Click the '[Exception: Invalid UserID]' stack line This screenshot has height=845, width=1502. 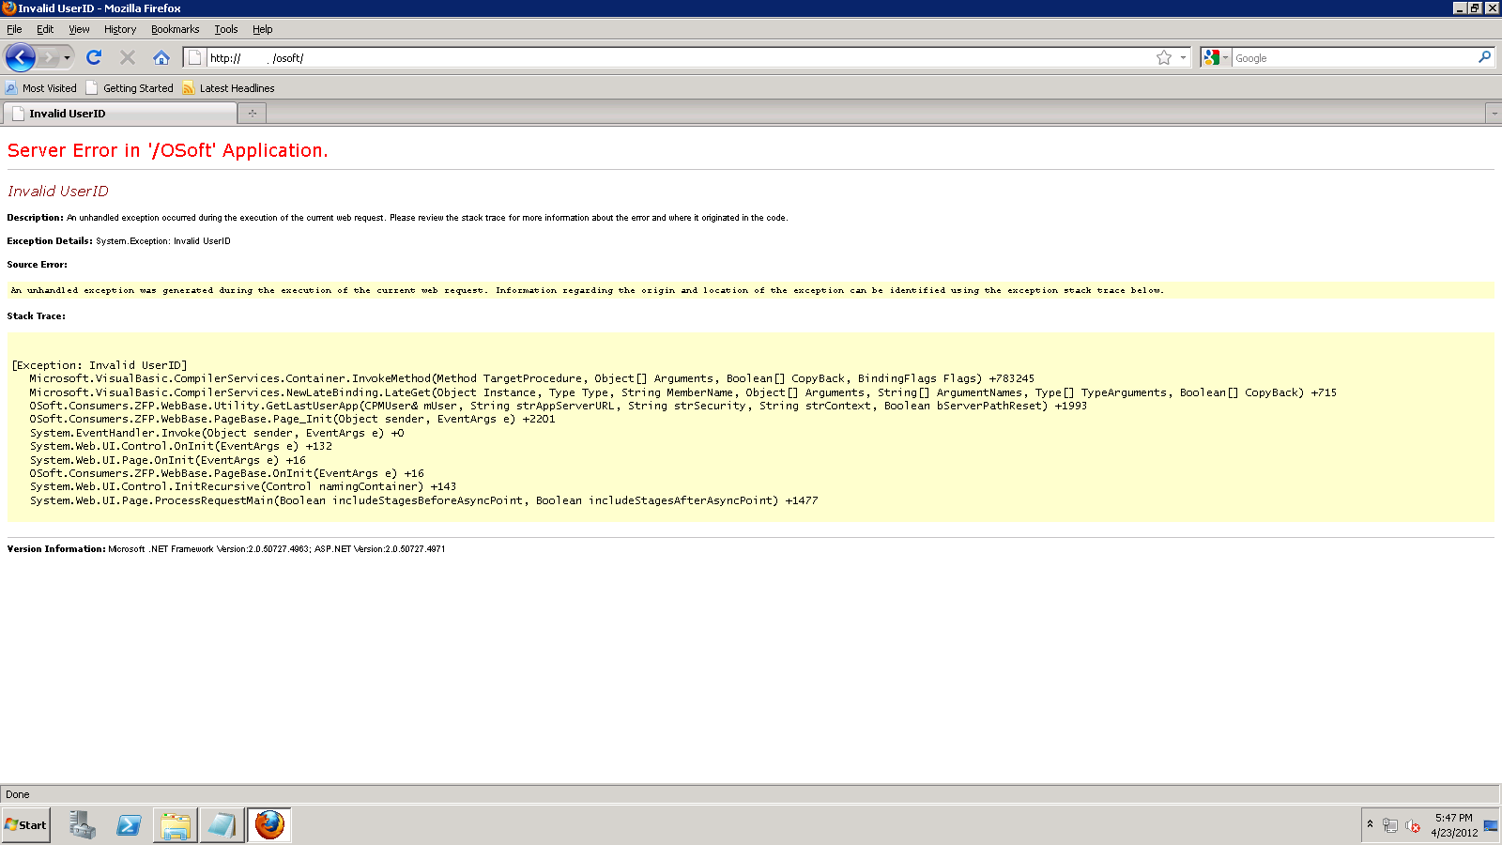pos(100,365)
